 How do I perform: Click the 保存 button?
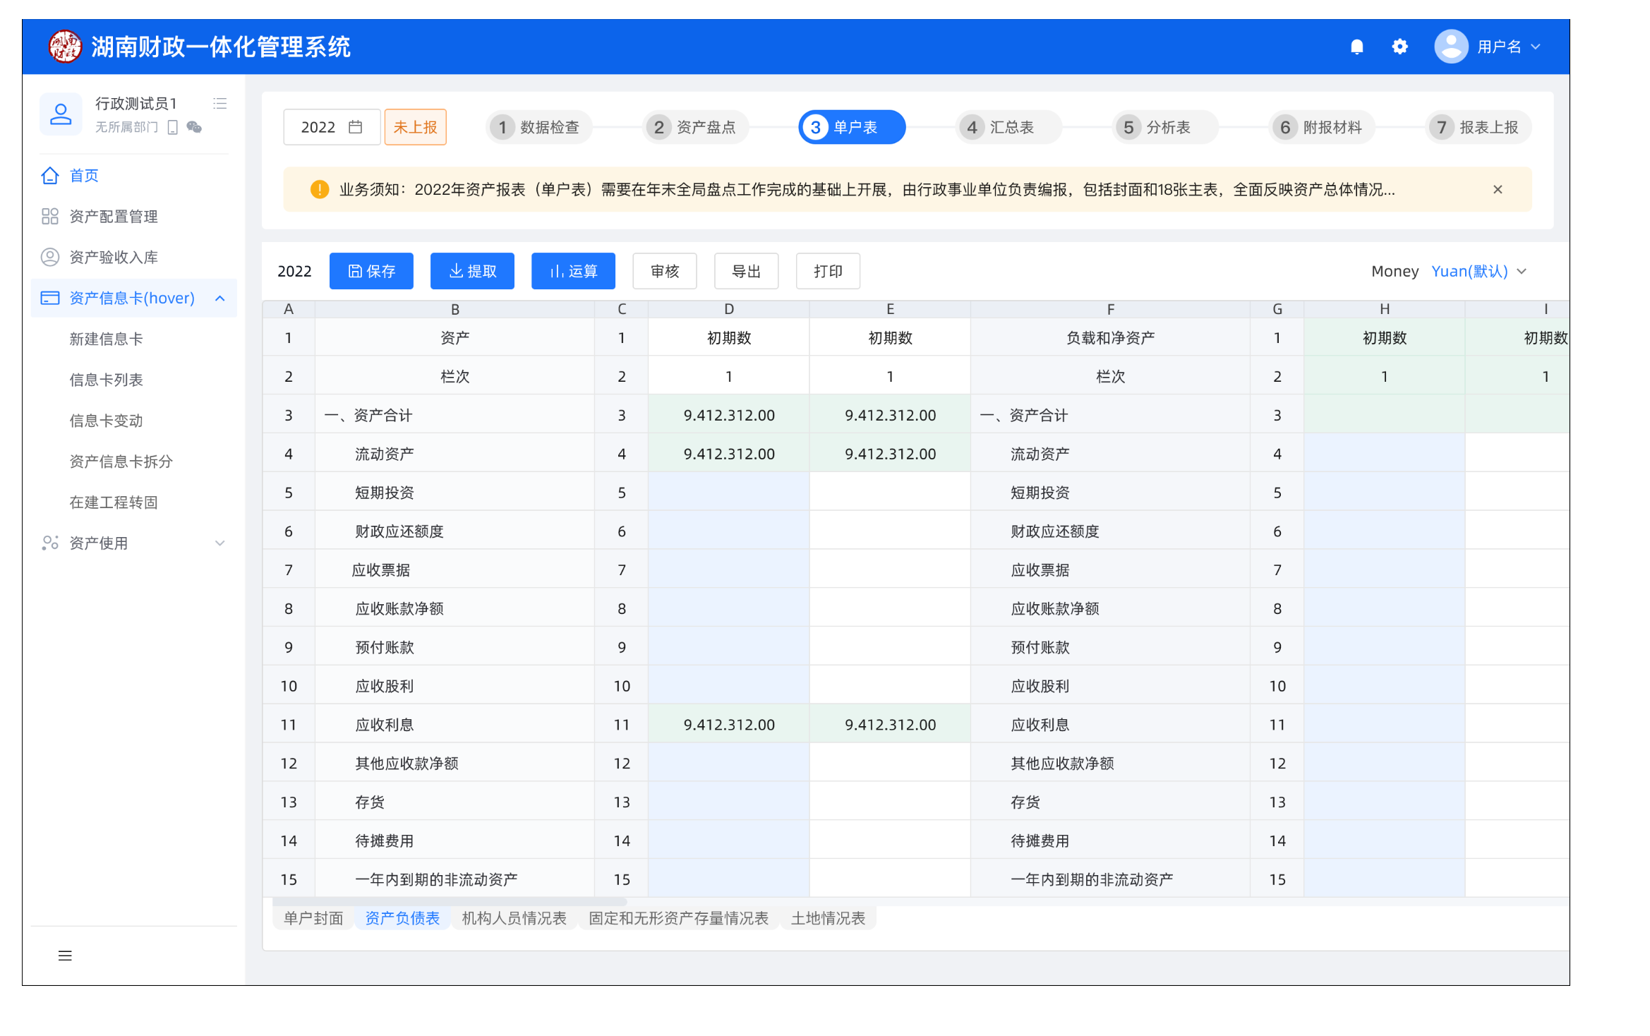click(x=371, y=271)
